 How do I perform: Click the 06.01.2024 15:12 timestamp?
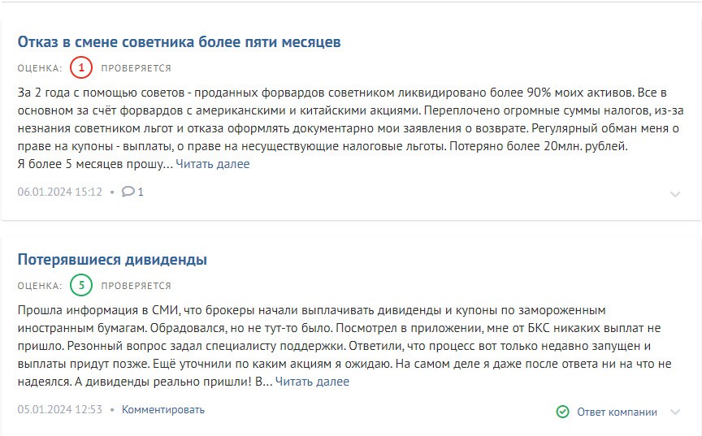click(x=60, y=192)
